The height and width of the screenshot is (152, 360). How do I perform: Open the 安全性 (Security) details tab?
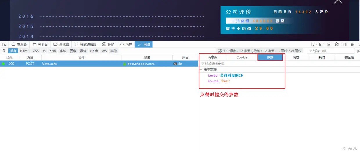click(349, 57)
